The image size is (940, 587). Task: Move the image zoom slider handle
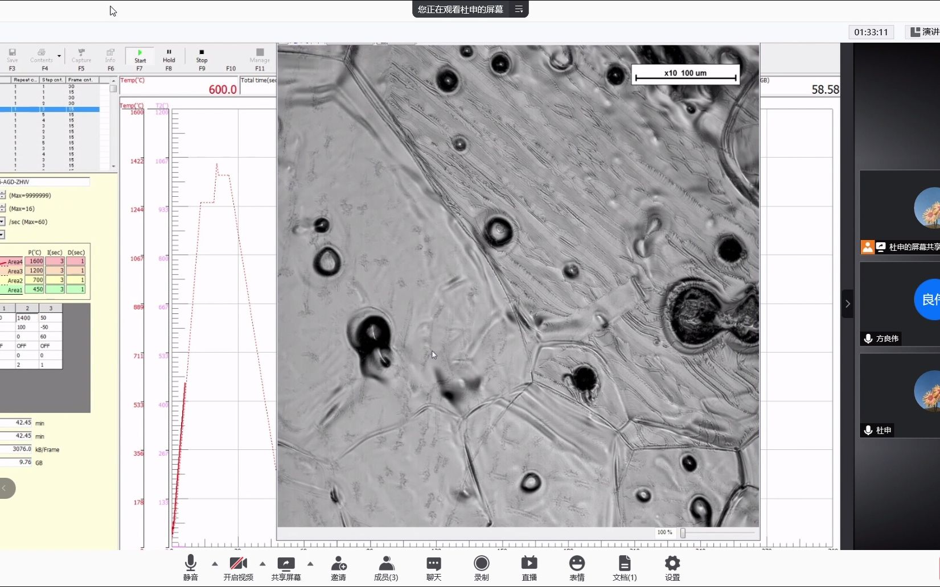683,533
